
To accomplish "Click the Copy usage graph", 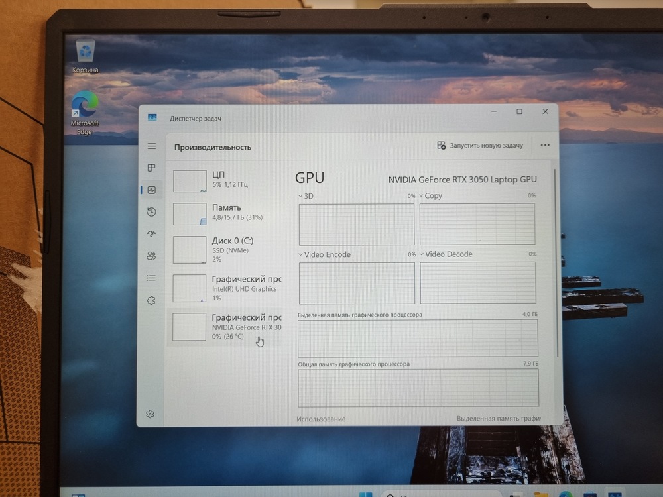I will tap(477, 224).
